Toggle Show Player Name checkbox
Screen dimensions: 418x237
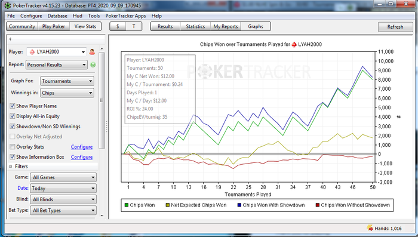(x=13, y=106)
